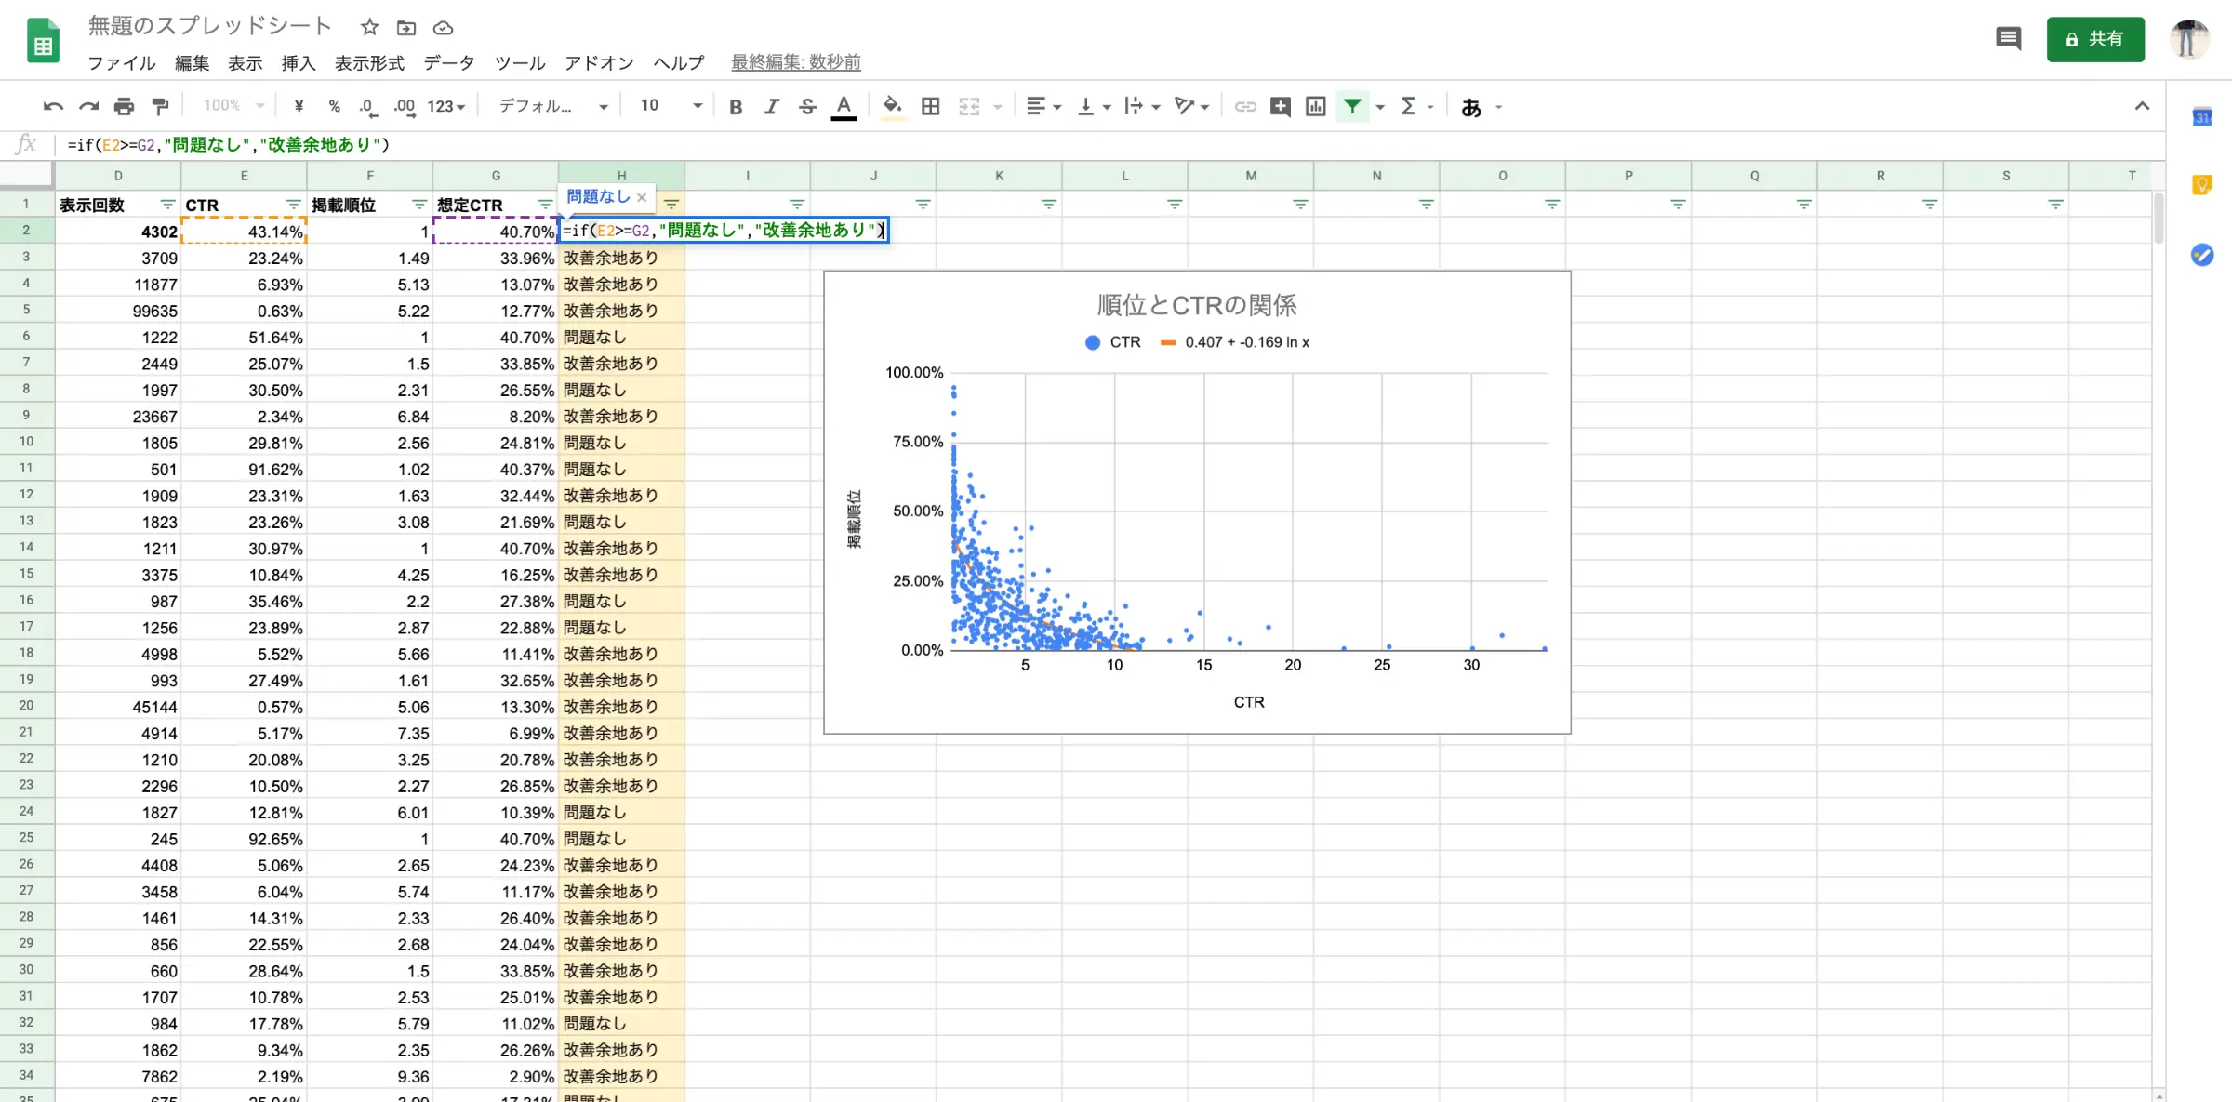Open Google Tasks side panel
This screenshot has height=1102, width=2232.
click(2201, 254)
